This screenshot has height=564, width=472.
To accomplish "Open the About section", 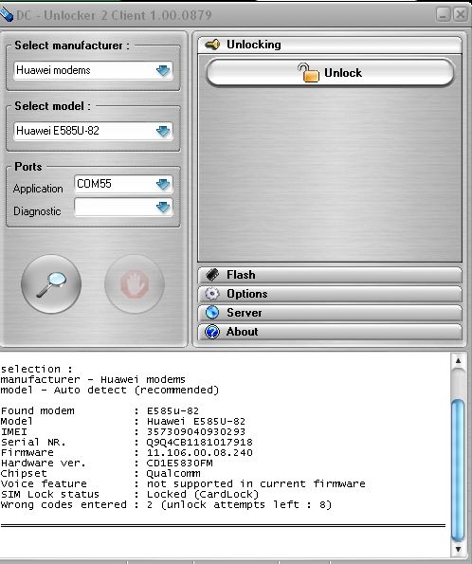I will pyautogui.click(x=330, y=332).
